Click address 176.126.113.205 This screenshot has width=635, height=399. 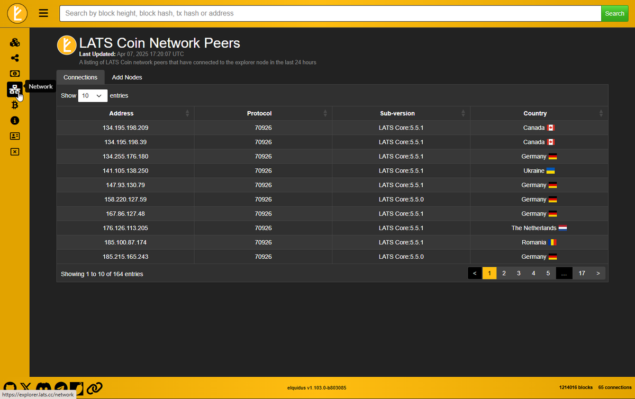(125, 228)
